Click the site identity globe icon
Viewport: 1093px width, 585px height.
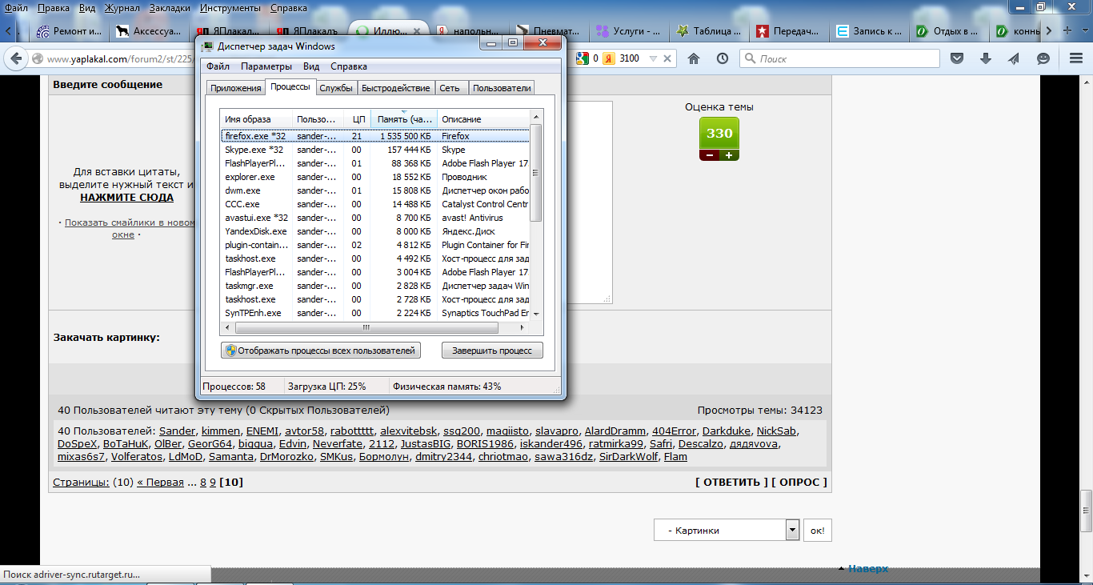tap(37, 58)
